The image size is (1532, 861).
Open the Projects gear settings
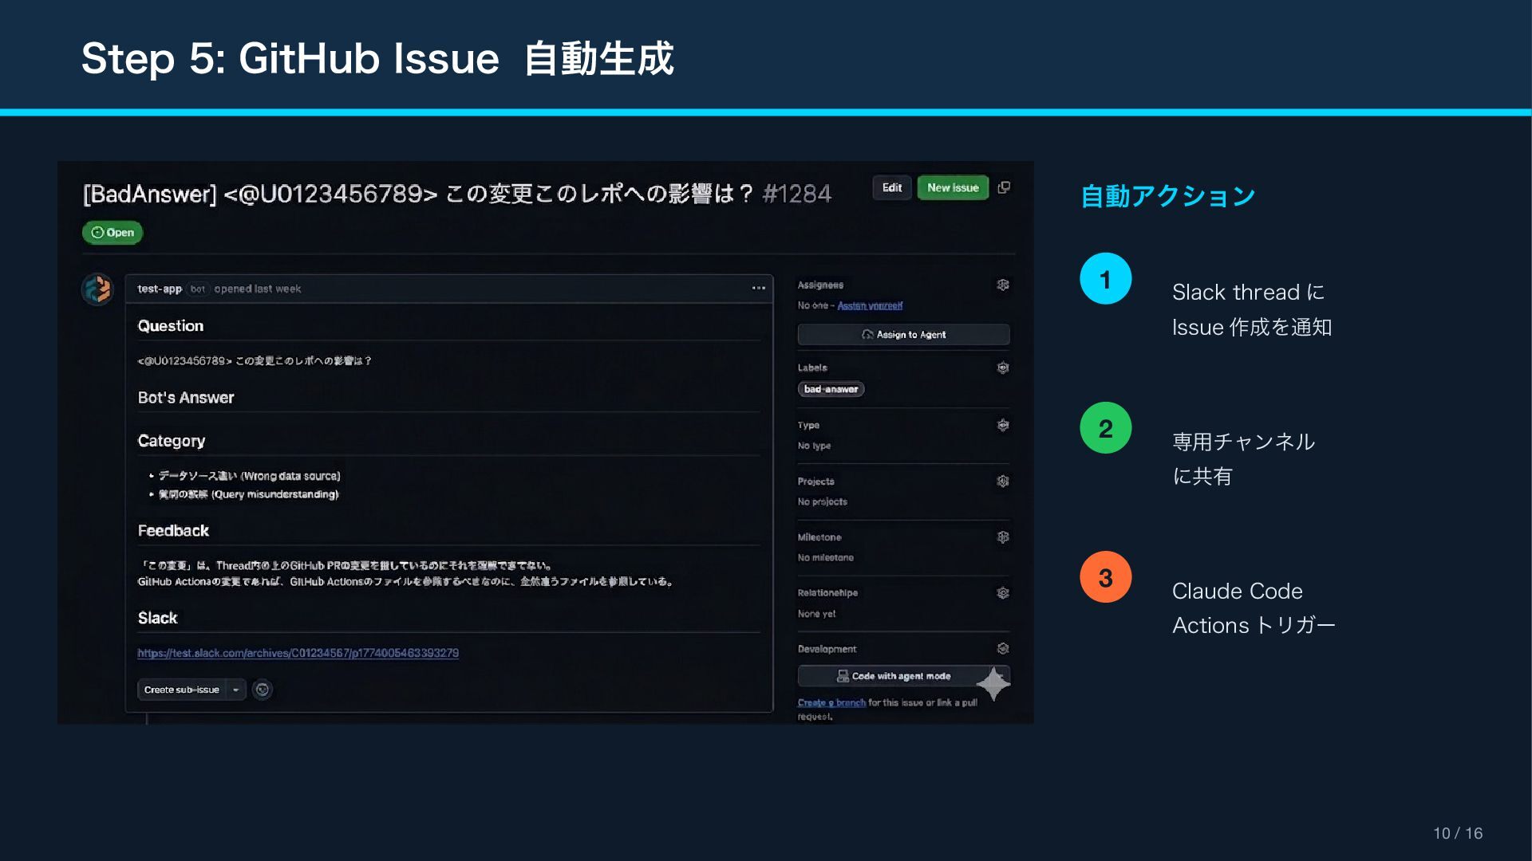(1003, 481)
